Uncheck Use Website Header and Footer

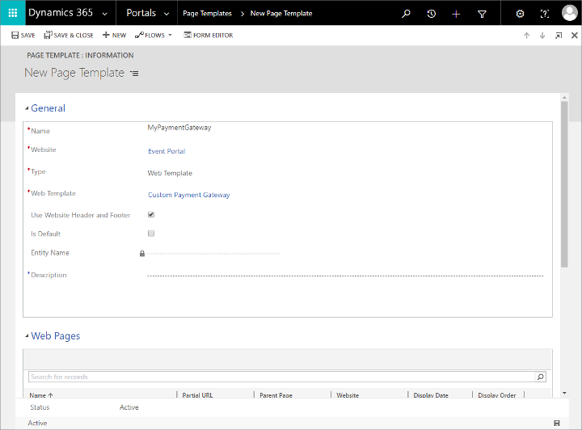[151, 214]
